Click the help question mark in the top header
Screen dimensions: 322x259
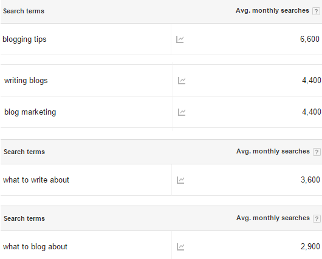click(316, 11)
